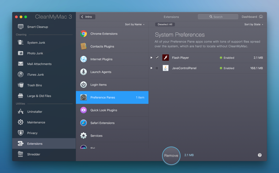Viewport: 279px width, 173px height.
Task: Toggle Flash Player Enabled state
Action: (227, 58)
